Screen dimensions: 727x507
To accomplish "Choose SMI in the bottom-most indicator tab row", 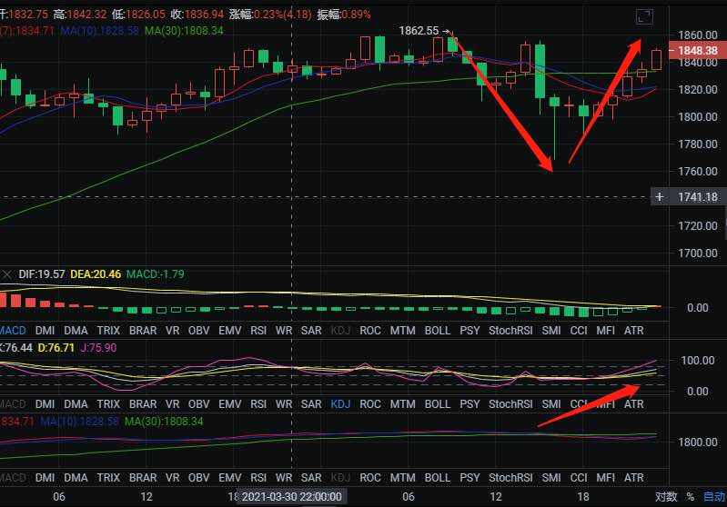I will click(551, 478).
